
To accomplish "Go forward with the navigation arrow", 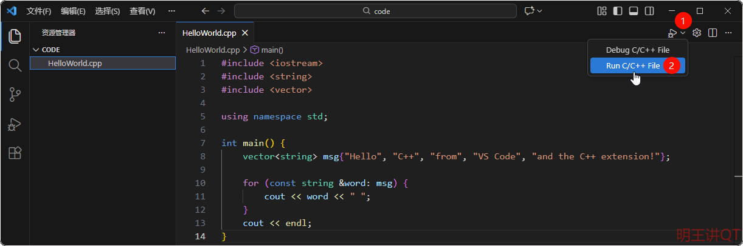I will (x=221, y=11).
